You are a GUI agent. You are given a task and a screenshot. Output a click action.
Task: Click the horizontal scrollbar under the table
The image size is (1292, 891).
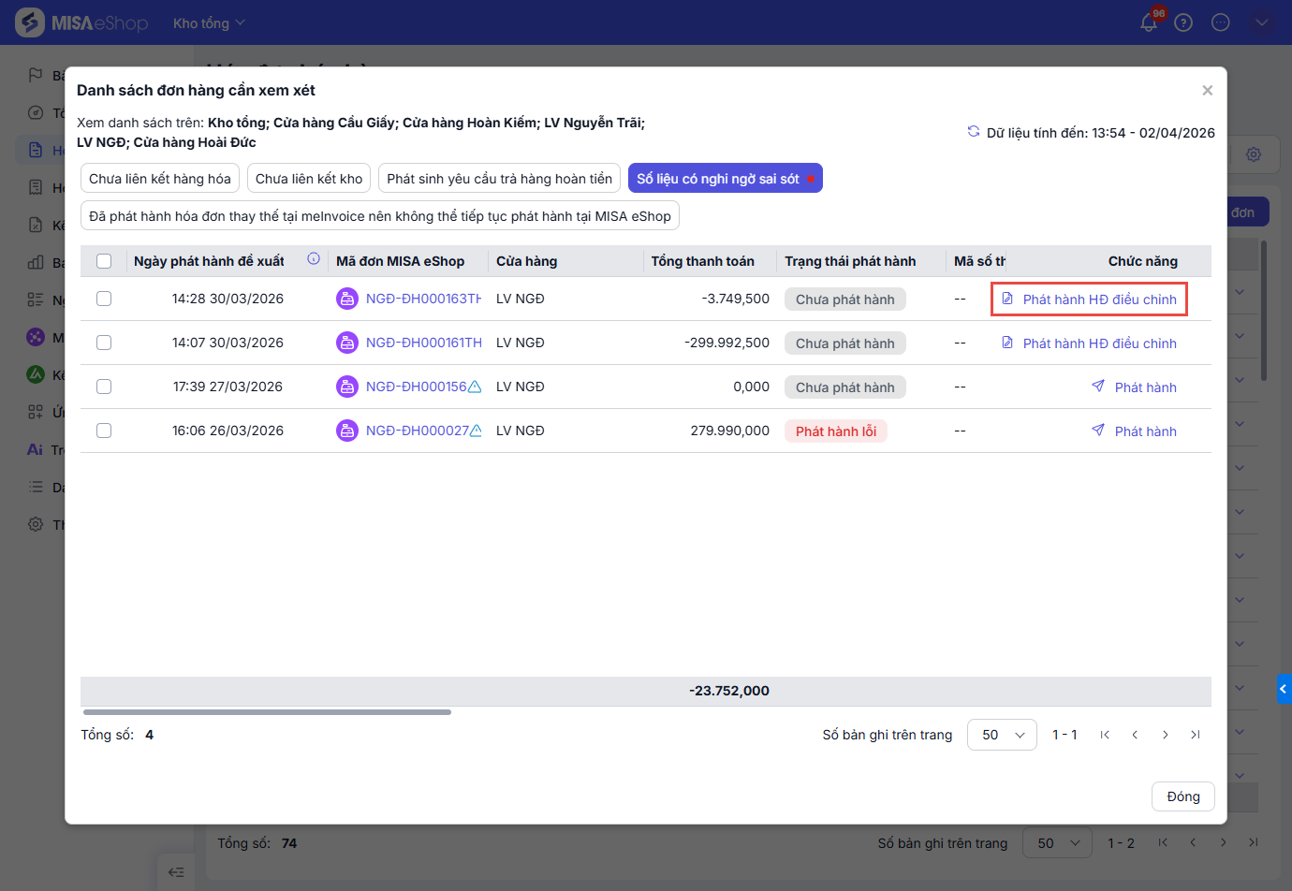coord(267,712)
